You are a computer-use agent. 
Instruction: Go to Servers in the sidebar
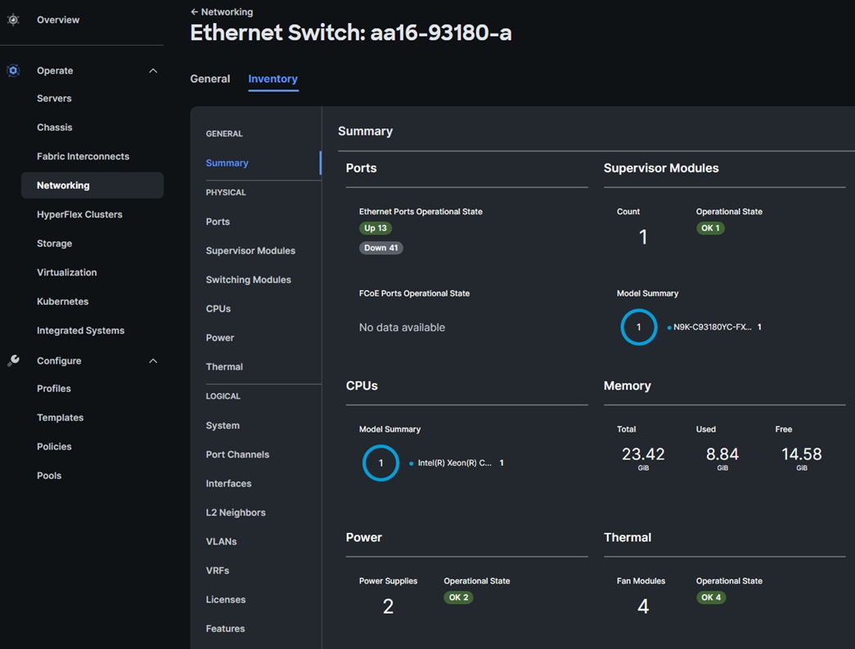[x=54, y=98]
